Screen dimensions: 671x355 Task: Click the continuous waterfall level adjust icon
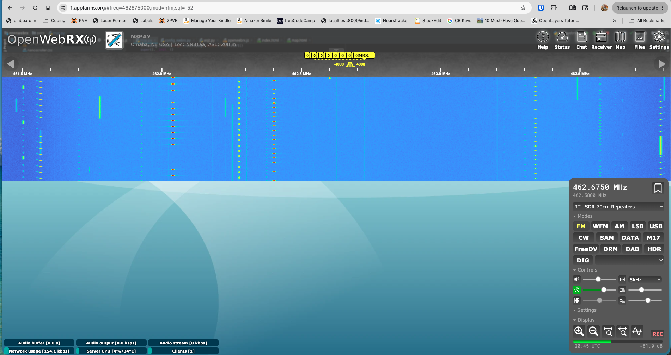pyautogui.click(x=622, y=300)
